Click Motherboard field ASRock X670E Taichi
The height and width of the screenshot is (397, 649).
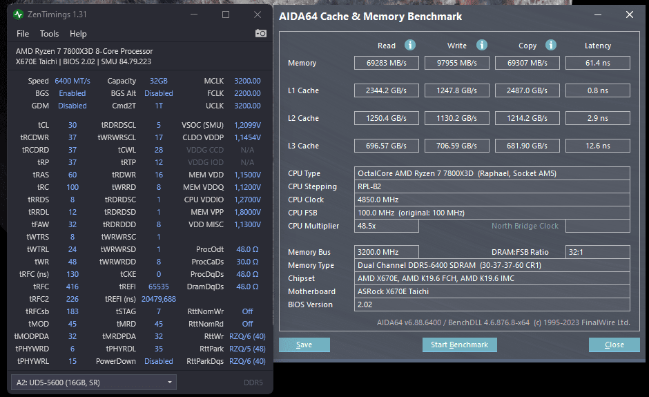tap(492, 291)
